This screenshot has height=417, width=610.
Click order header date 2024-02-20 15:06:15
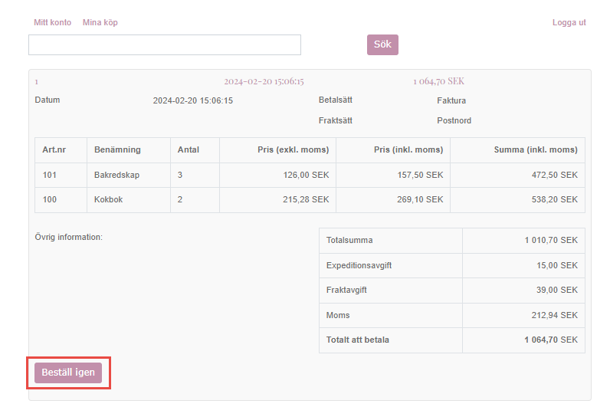click(264, 81)
